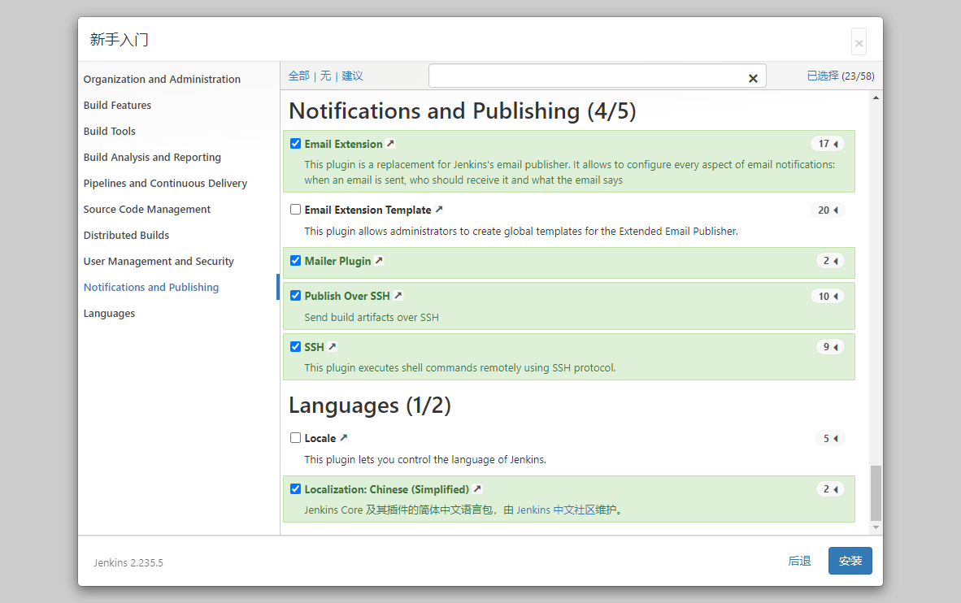This screenshot has width=961, height=603.
Task: Select Notifications and Publishing category
Action: pos(150,288)
